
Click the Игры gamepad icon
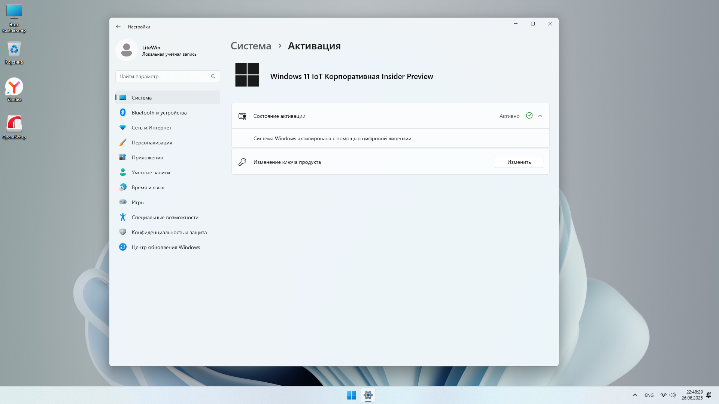123,202
